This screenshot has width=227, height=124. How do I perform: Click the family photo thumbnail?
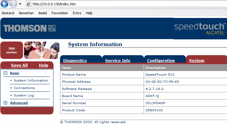point(42,50)
